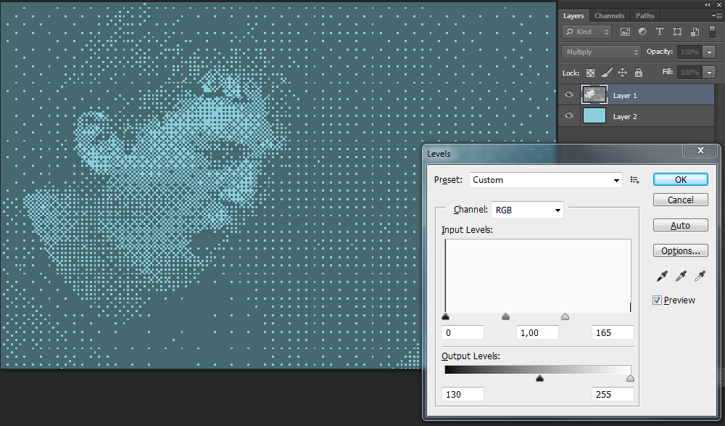Select the black point eyedropper

[x=662, y=276]
